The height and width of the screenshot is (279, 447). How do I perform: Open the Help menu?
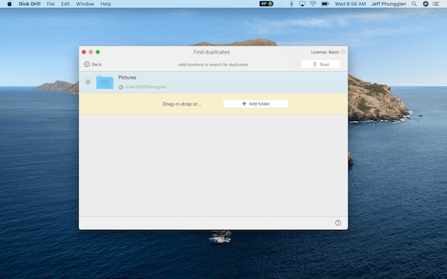(x=105, y=4)
